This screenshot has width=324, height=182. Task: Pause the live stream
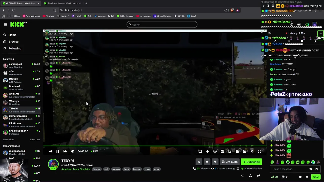[57, 151]
